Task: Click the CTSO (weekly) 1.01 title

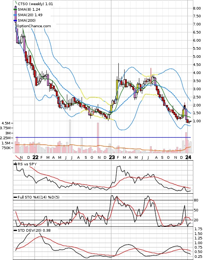Action: tap(35, 4)
